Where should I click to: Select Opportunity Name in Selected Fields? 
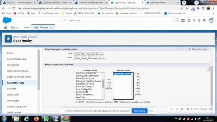click(x=122, y=74)
